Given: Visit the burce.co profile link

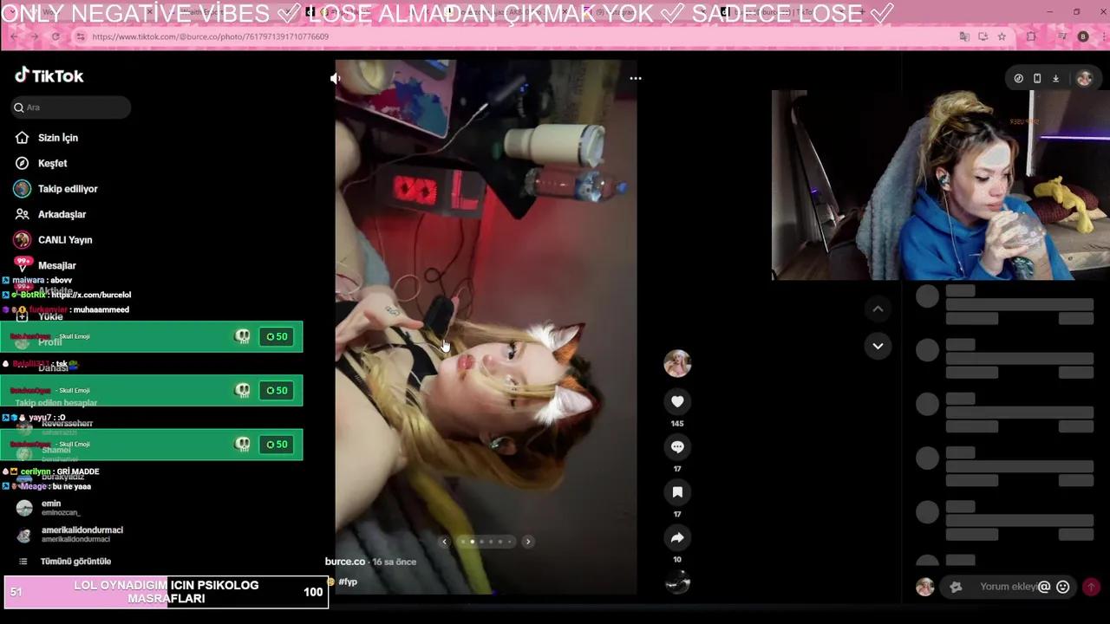Looking at the screenshot, I should [345, 561].
